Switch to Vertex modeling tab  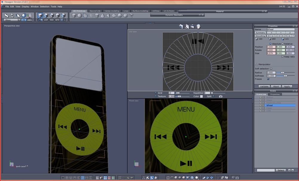click(112, 11)
